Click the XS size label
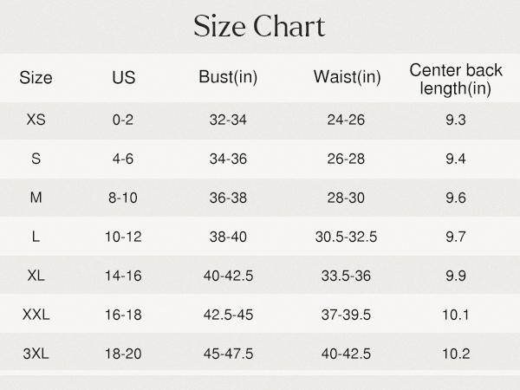Viewport: 520px width, 390px height. pos(36,120)
